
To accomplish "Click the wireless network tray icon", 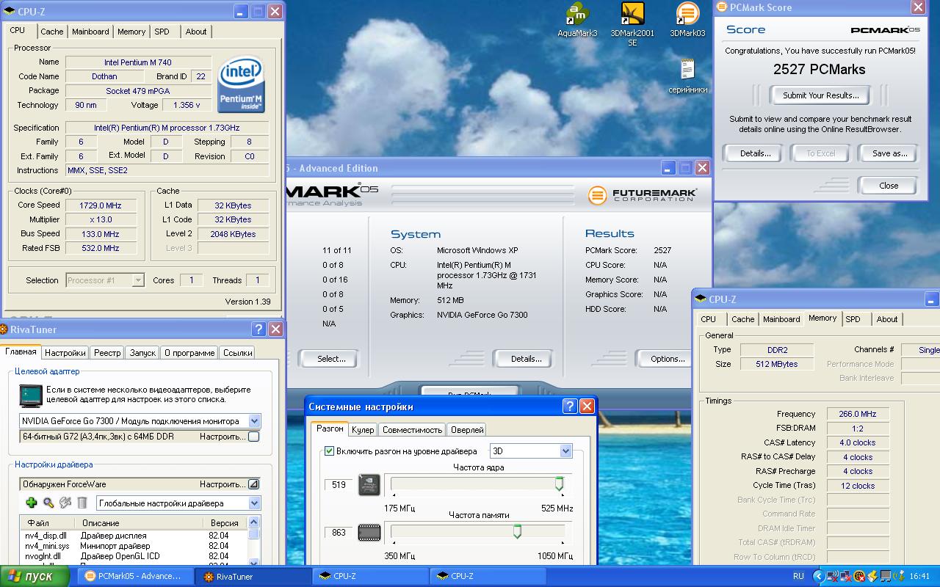I will click(831, 577).
